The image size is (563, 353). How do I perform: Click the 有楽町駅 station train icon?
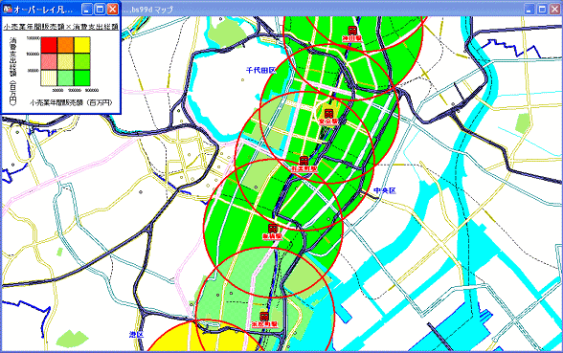click(304, 161)
